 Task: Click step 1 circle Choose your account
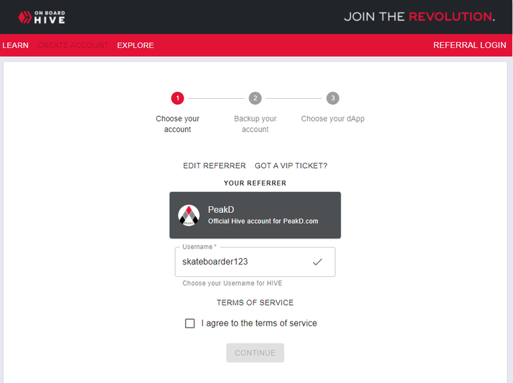[x=177, y=98]
